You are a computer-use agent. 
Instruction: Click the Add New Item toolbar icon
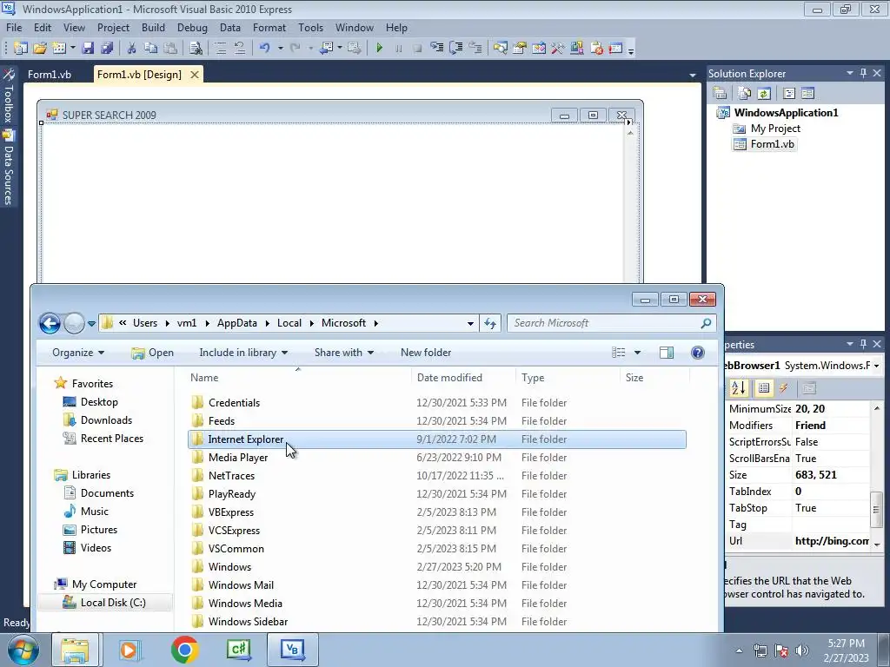coord(59,49)
